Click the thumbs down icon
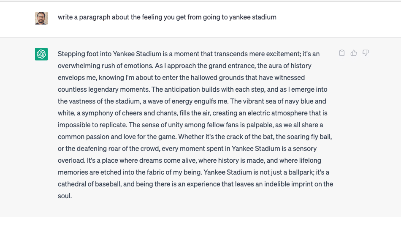 [366, 53]
